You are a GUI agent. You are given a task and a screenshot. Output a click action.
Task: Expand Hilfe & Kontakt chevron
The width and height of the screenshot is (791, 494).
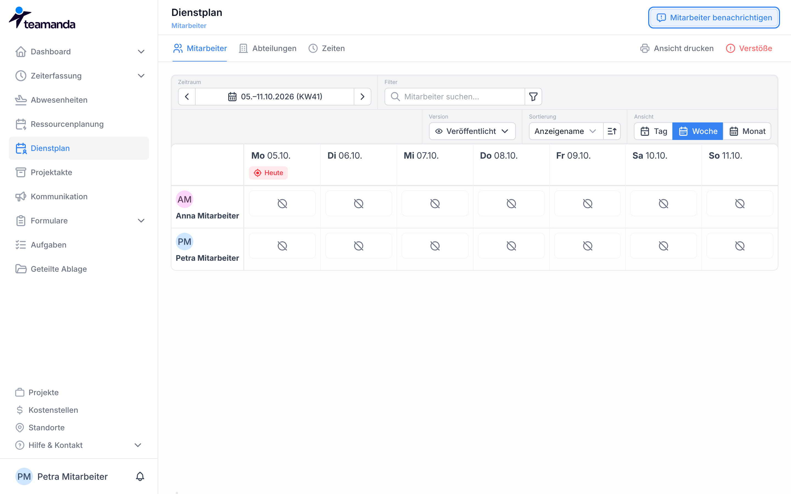[138, 445]
